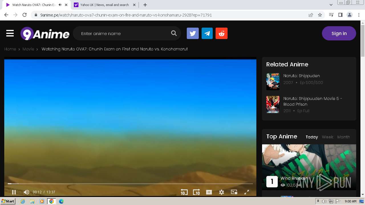
Task: Open Microsoft Edge from taskbar
Action: tap(61, 201)
